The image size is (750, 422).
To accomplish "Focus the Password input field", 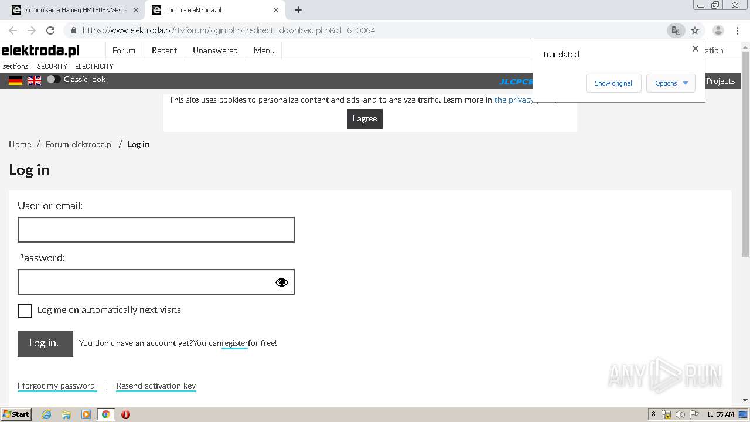I will point(156,282).
